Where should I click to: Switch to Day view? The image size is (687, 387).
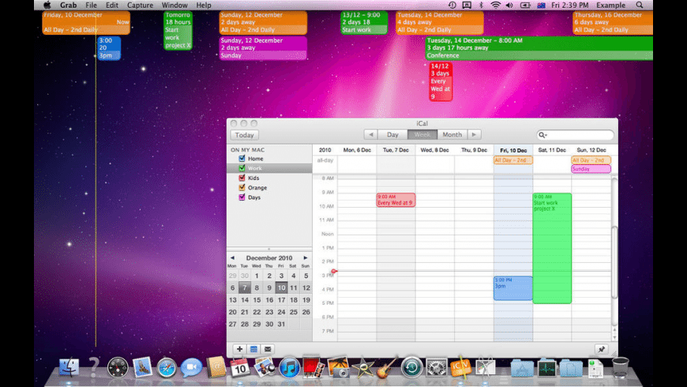pos(392,134)
